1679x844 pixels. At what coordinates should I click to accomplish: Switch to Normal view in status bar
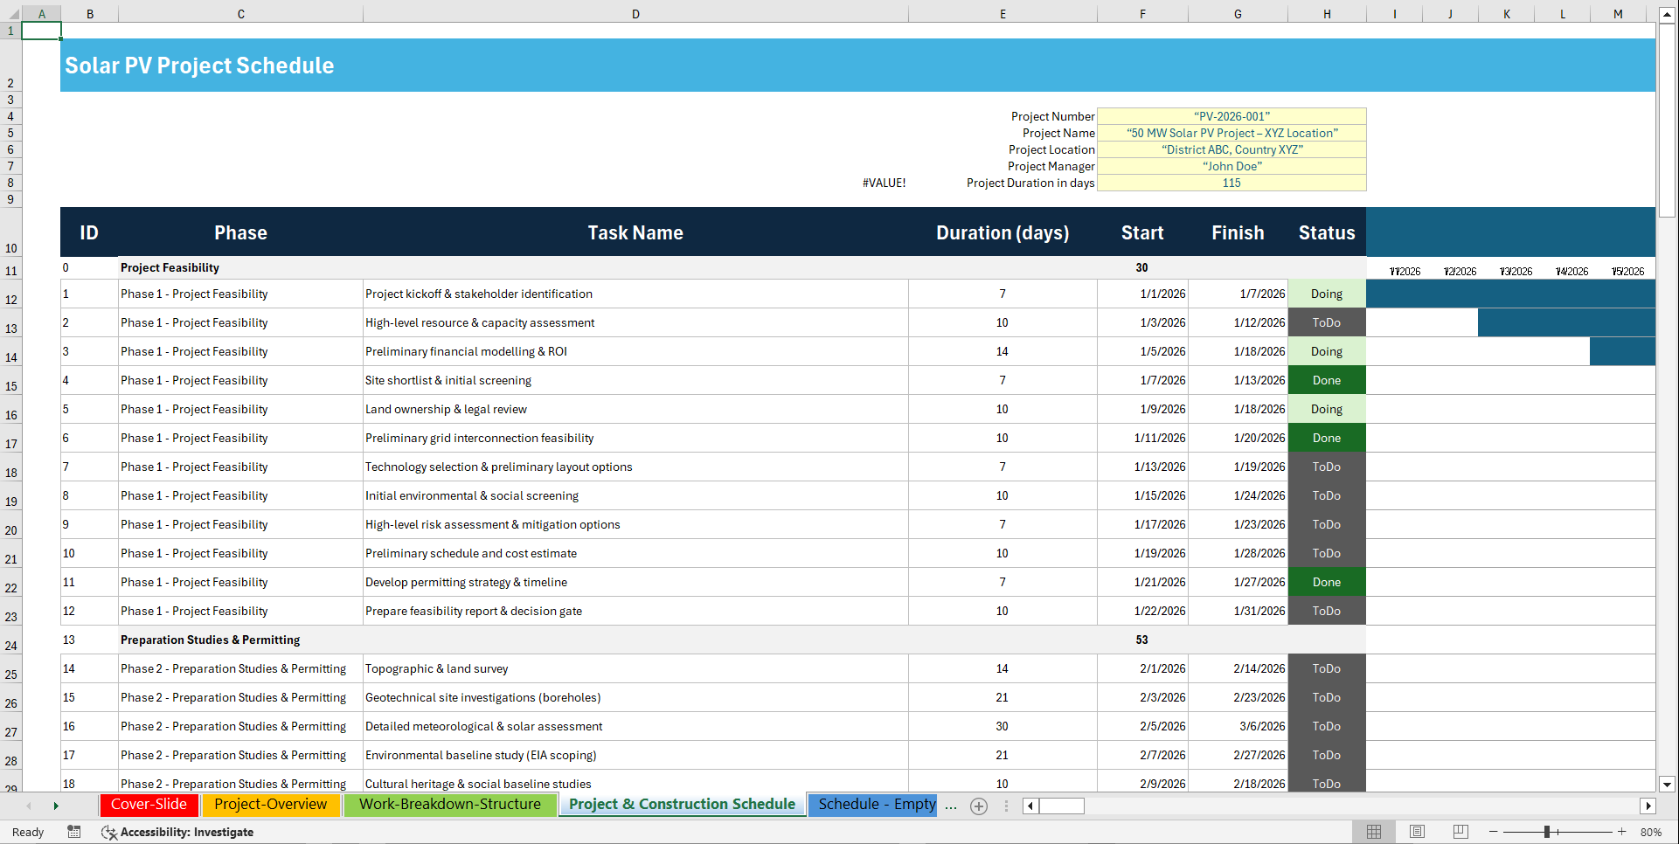(1373, 831)
